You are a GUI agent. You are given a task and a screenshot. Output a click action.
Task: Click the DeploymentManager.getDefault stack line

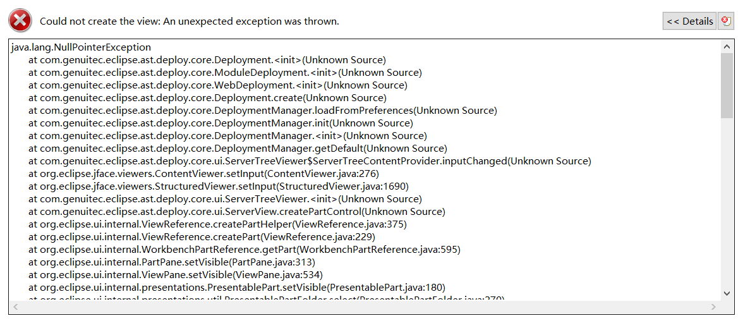click(238, 149)
